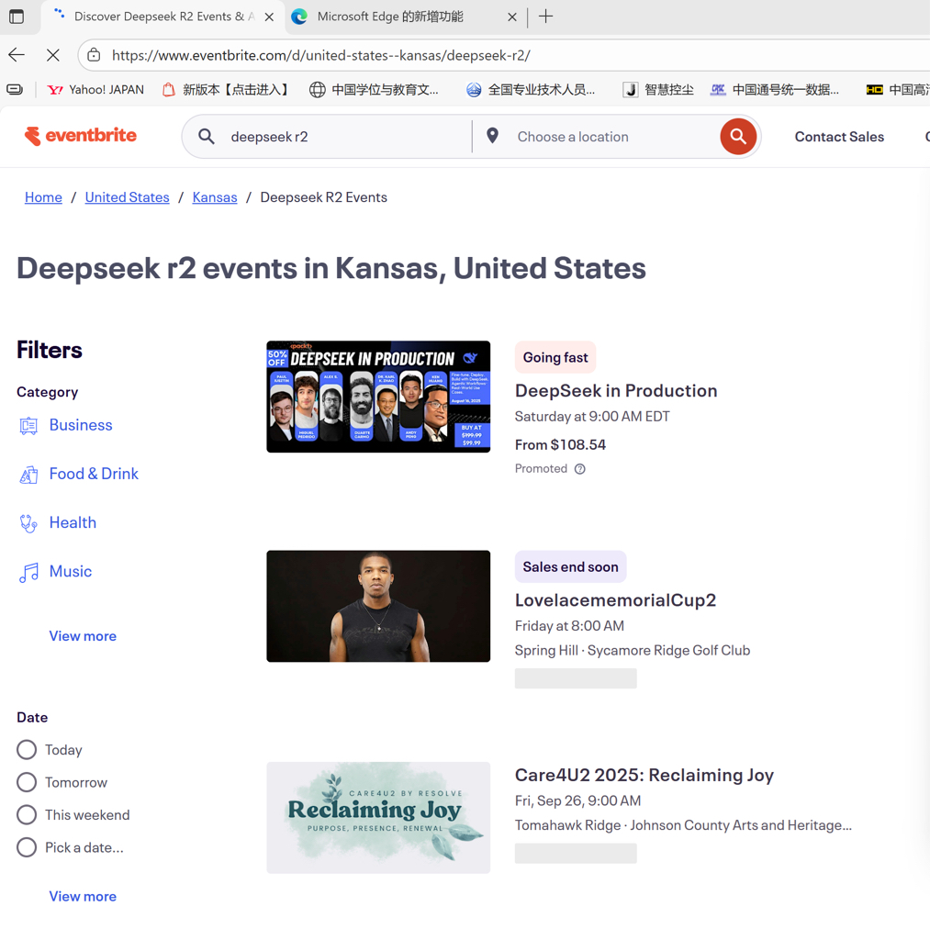Filter by Business category
This screenshot has height=940, width=930.
click(81, 424)
